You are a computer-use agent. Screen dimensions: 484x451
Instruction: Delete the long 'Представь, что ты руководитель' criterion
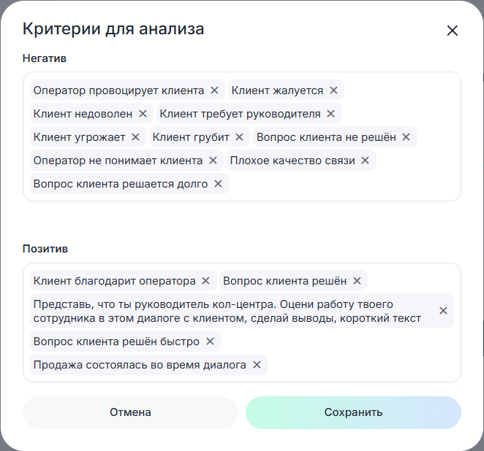[x=442, y=311]
